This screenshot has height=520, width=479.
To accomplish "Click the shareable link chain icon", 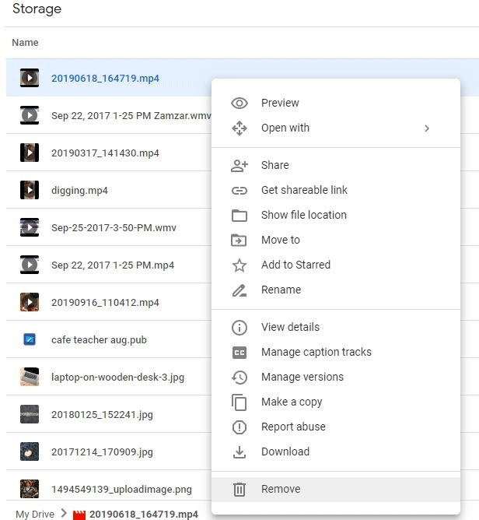I will tap(239, 191).
